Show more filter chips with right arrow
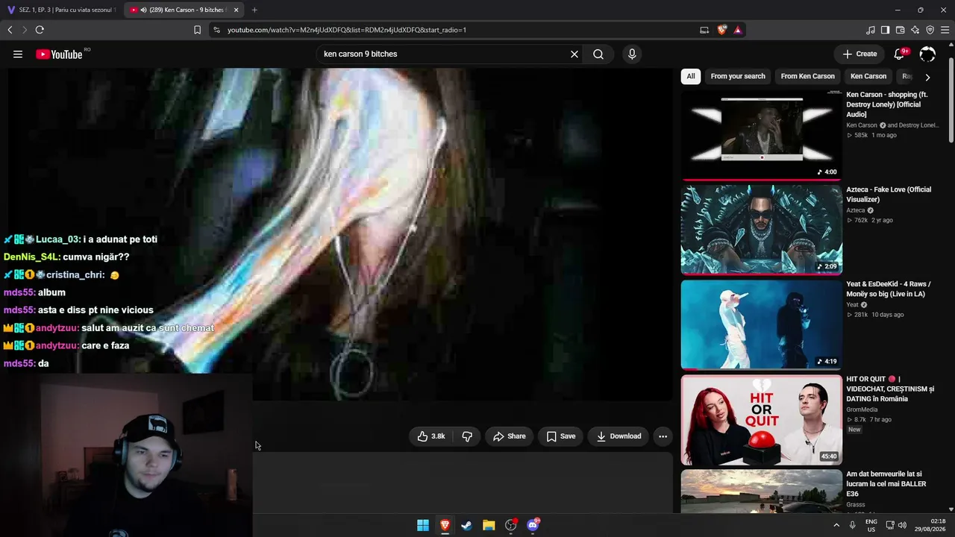Viewport: 955px width, 537px height. click(927, 77)
